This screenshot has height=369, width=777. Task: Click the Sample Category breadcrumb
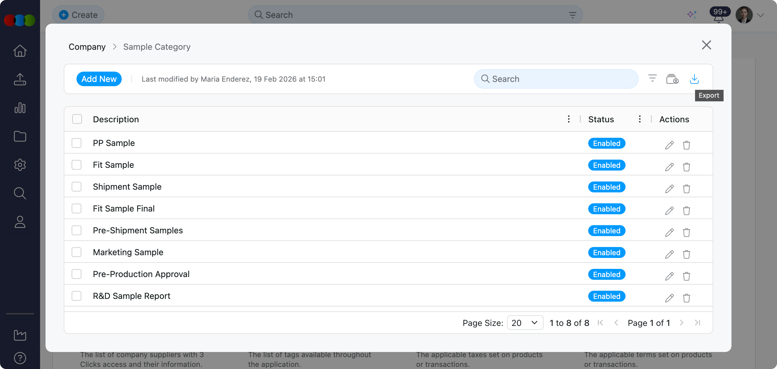[157, 47]
